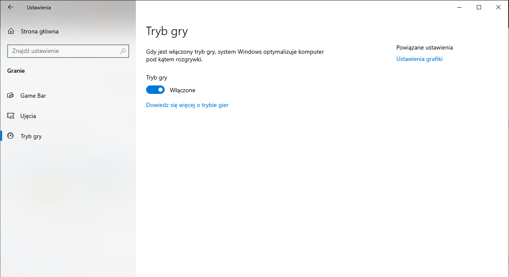Close the Ustawienia window

pyautogui.click(x=498, y=7)
